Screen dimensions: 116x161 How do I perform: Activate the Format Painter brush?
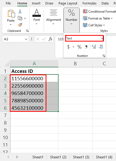(20, 25)
